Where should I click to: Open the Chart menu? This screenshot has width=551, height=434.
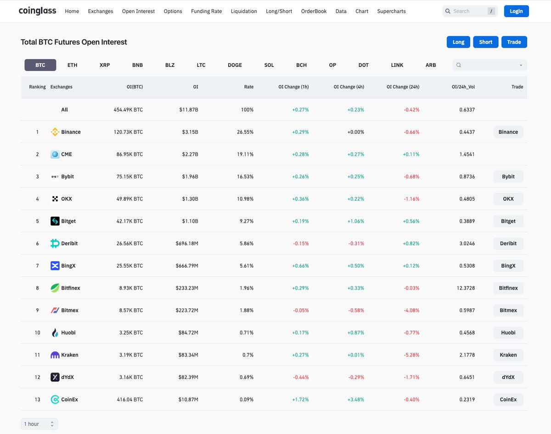point(362,11)
